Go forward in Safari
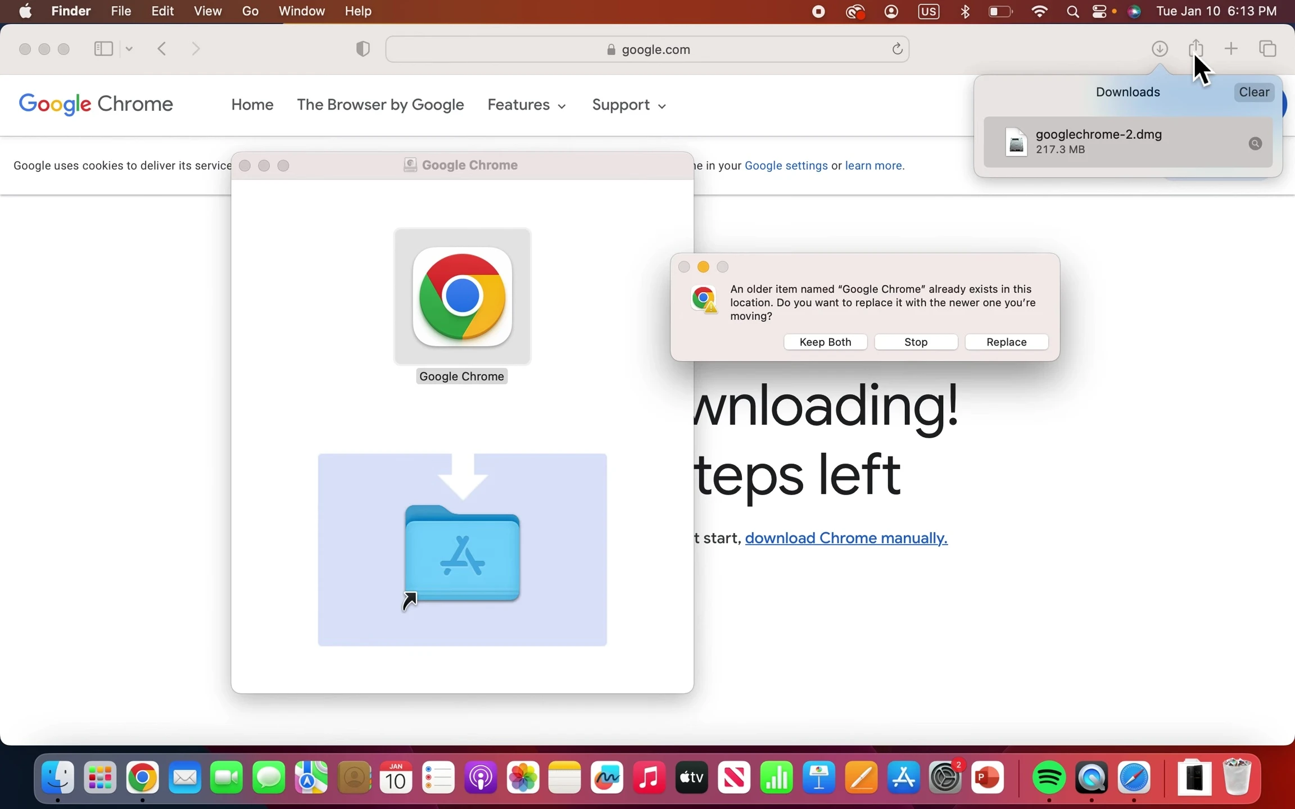This screenshot has height=809, width=1295. [x=196, y=49]
